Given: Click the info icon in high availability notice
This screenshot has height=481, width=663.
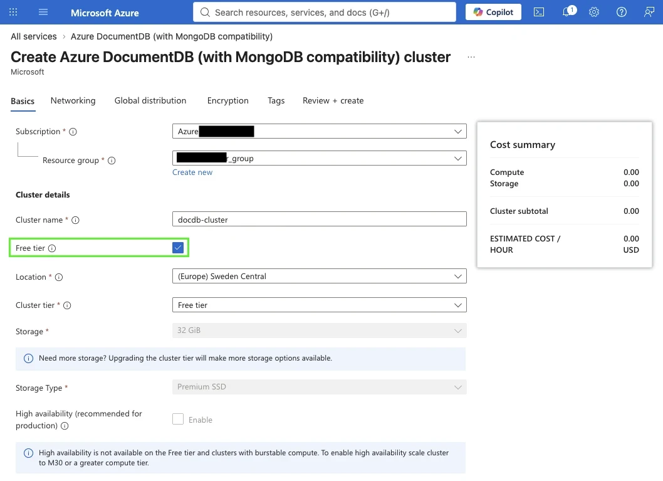Looking at the screenshot, I should pyautogui.click(x=28, y=453).
